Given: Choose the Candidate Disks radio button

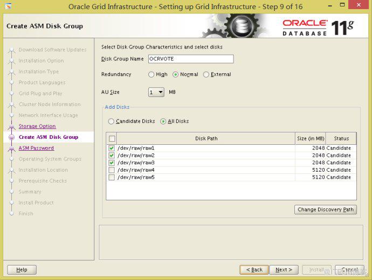Looking at the screenshot, I should (111, 122).
